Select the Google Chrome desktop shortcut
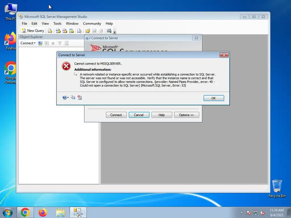The image size is (291, 218). 11,72
